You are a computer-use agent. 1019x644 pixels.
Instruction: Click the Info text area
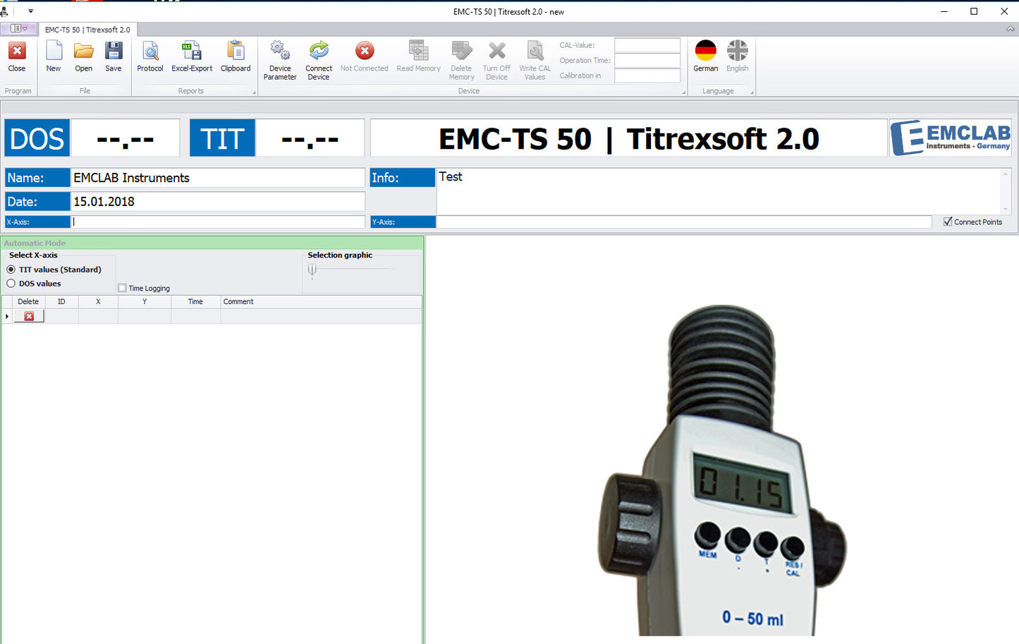718,190
